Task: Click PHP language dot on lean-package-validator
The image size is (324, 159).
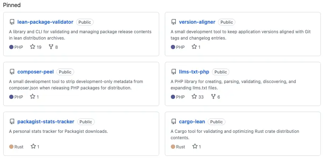Action: pyautogui.click(x=11, y=47)
